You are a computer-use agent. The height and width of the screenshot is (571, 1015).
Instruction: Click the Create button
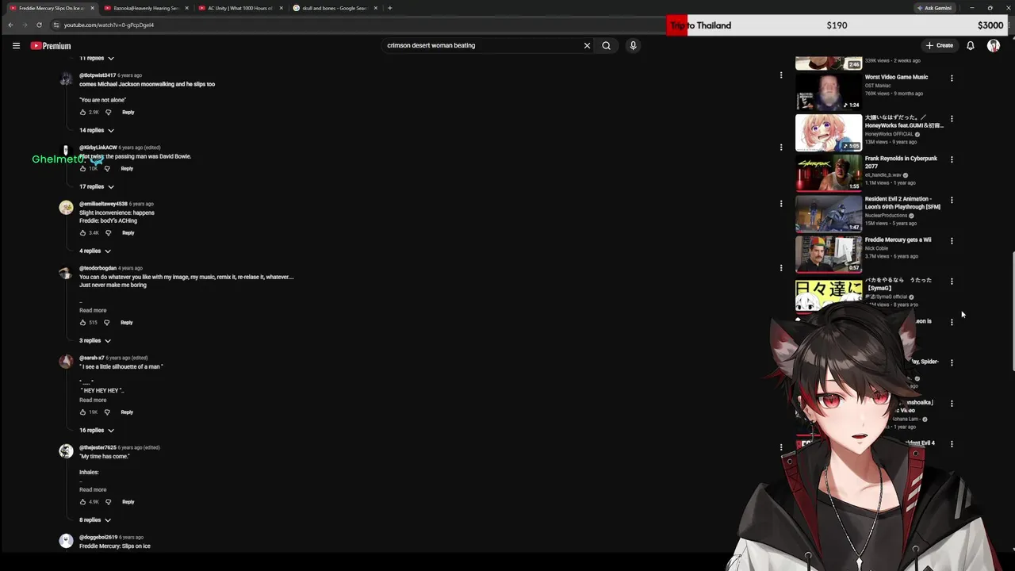[x=940, y=45]
